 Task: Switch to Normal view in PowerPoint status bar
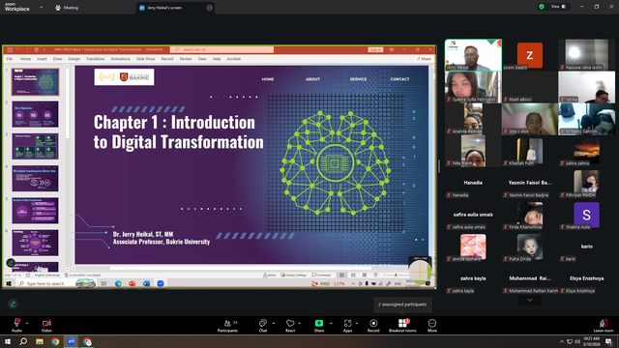tap(341, 275)
